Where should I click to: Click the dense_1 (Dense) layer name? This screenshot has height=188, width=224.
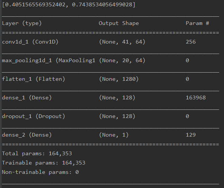[x=27, y=98]
